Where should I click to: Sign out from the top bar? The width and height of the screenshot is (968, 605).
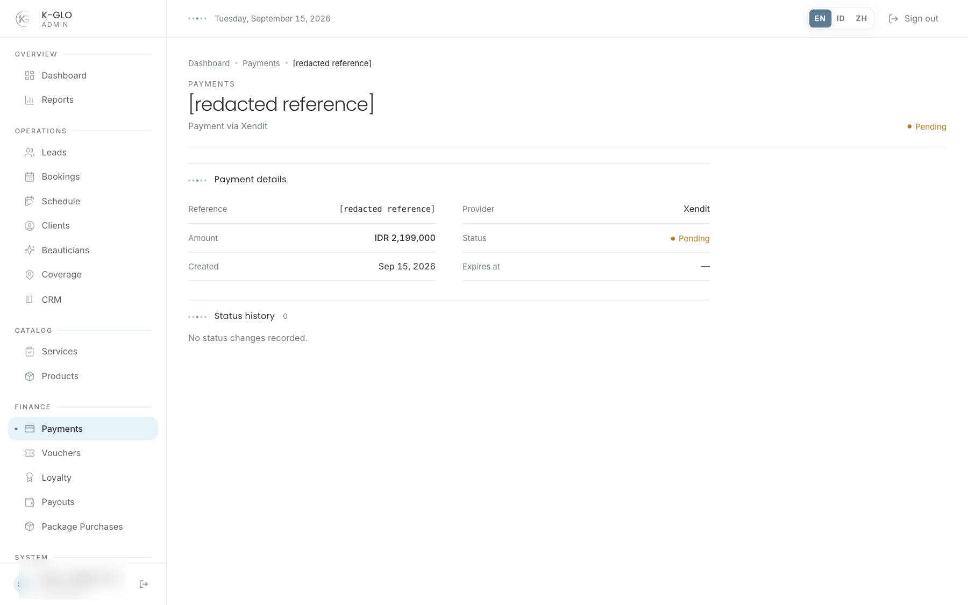coord(913,19)
